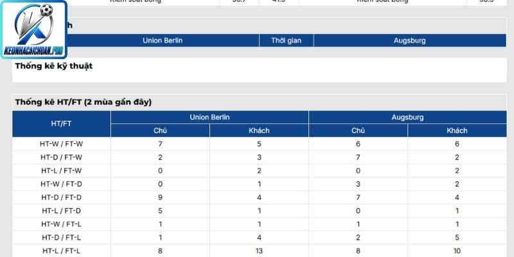Viewport: 514px width, 257px height.
Task: Select the Union Berlin timeline header
Action: click(x=163, y=40)
